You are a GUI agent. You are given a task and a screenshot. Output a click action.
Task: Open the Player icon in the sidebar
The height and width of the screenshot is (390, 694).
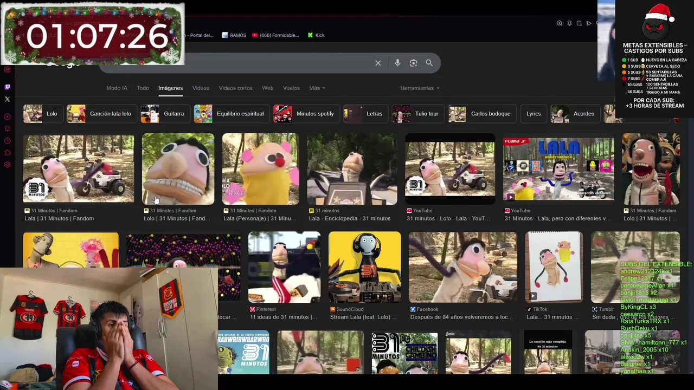click(x=7, y=117)
